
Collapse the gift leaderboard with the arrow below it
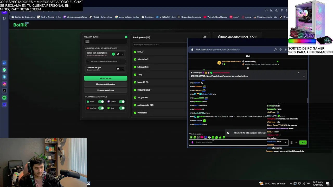pos(248,68)
